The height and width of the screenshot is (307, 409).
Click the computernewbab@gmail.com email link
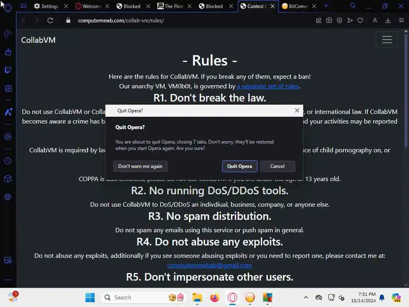coord(209,265)
